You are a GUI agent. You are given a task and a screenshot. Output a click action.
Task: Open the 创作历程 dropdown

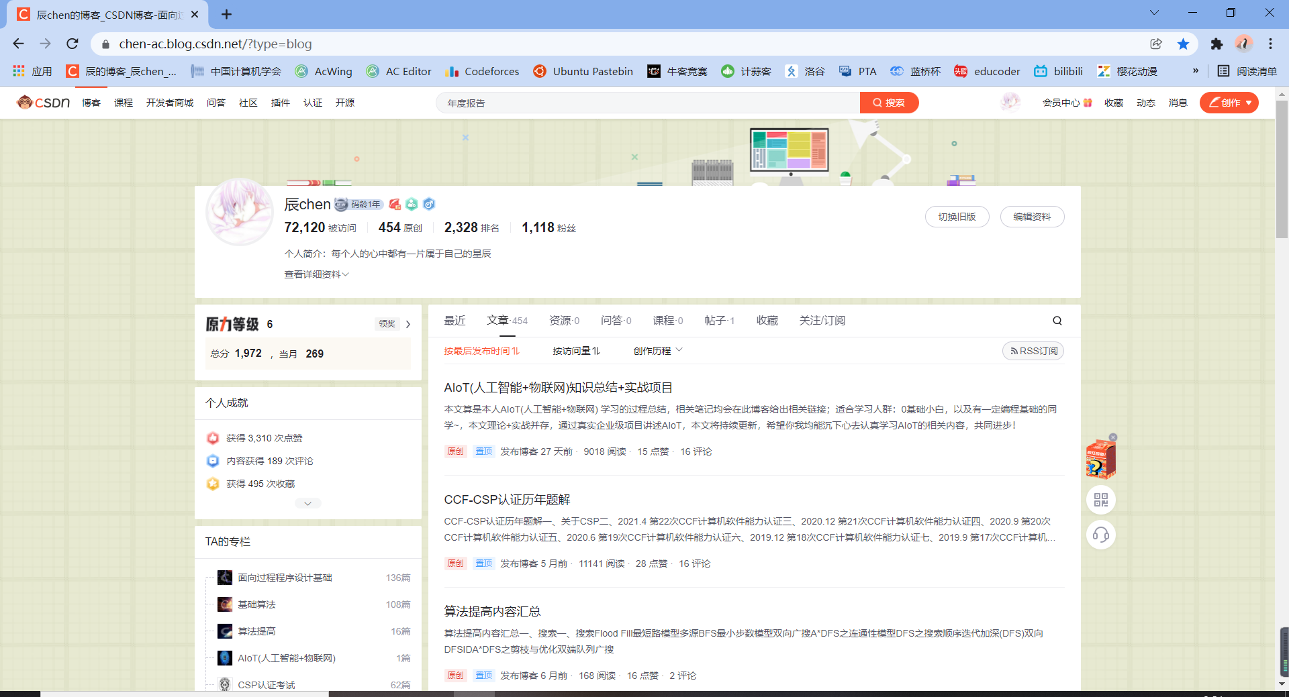(657, 351)
